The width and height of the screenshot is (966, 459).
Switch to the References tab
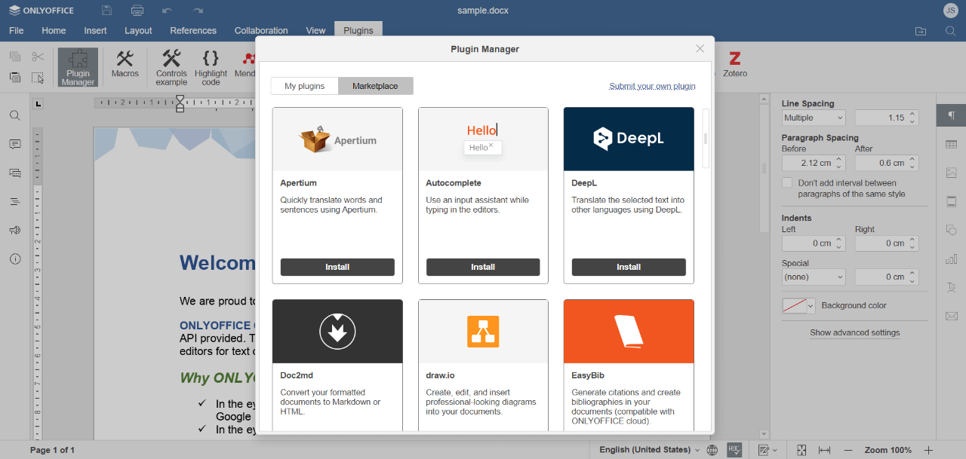[193, 31]
